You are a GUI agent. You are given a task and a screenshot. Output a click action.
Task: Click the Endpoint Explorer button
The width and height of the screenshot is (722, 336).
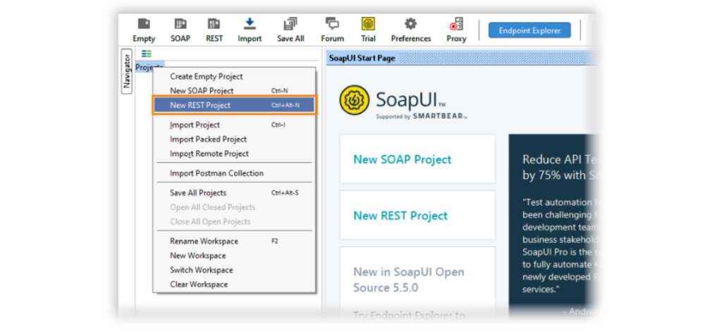tap(530, 30)
